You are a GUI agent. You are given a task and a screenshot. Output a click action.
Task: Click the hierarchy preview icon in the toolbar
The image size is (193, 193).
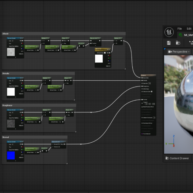tap(191, 43)
